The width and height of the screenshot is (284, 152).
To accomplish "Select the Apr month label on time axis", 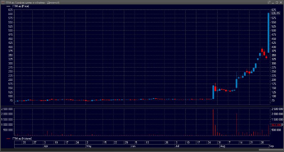I will point(45,146).
